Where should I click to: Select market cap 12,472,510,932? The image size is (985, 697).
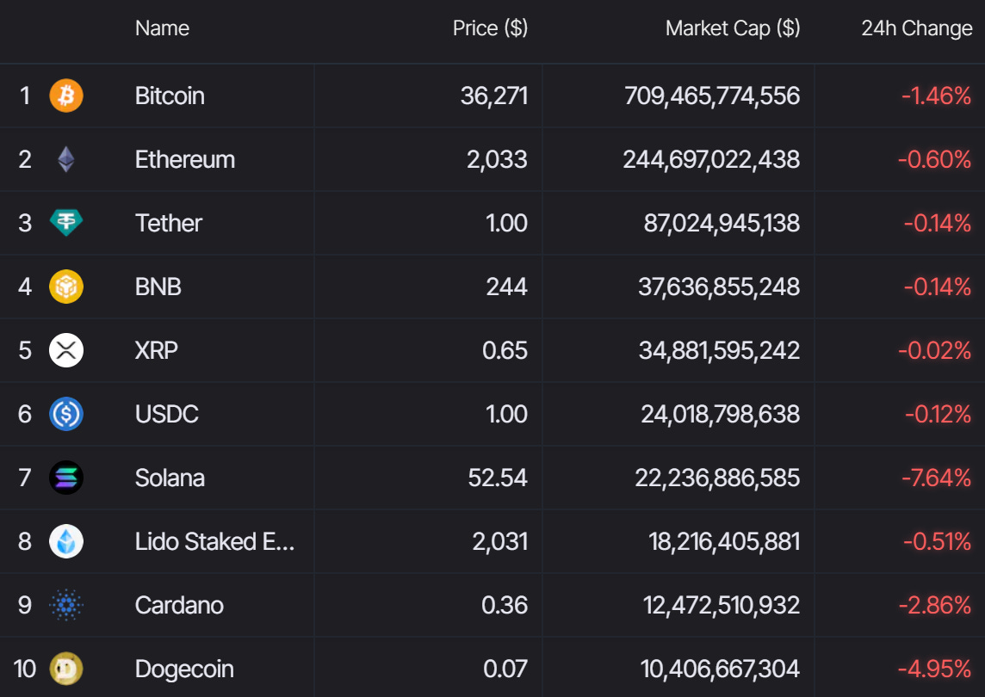pyautogui.click(x=722, y=605)
